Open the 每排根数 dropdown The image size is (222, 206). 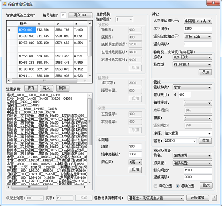click(x=198, y=103)
